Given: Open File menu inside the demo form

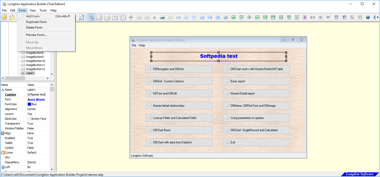Looking at the screenshot, I should pos(134,45).
